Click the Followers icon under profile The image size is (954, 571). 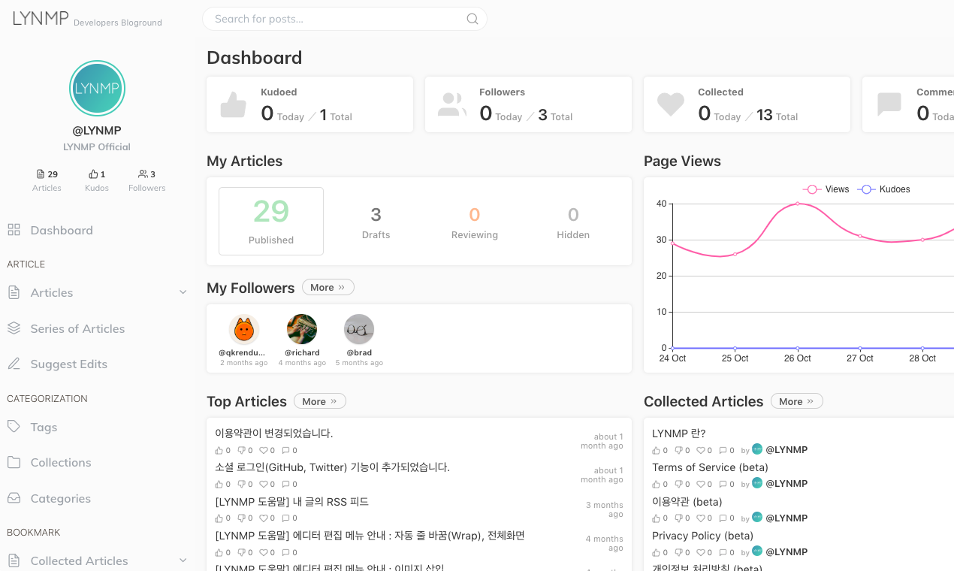(x=143, y=174)
